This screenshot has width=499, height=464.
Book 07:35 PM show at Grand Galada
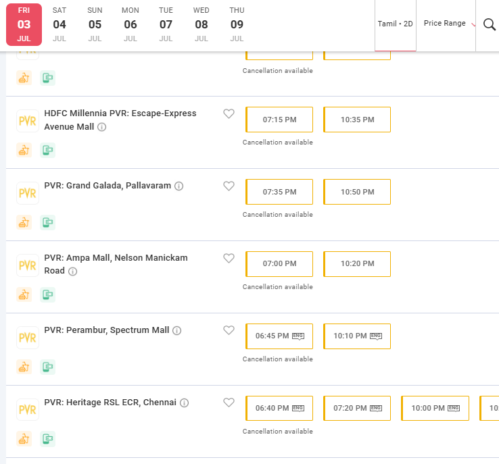279,192
